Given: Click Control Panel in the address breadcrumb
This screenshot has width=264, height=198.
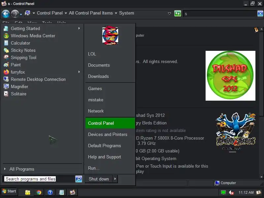Looking at the screenshot, I should point(50,13).
